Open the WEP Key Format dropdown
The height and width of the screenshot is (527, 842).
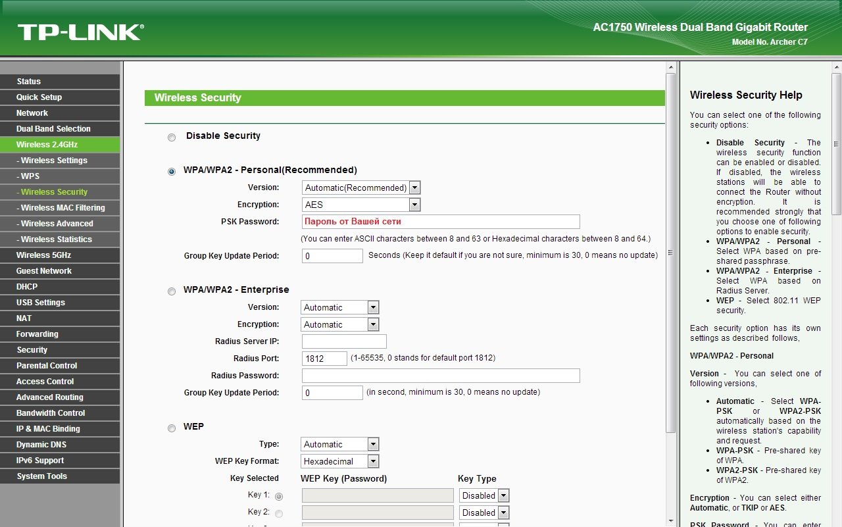340,461
